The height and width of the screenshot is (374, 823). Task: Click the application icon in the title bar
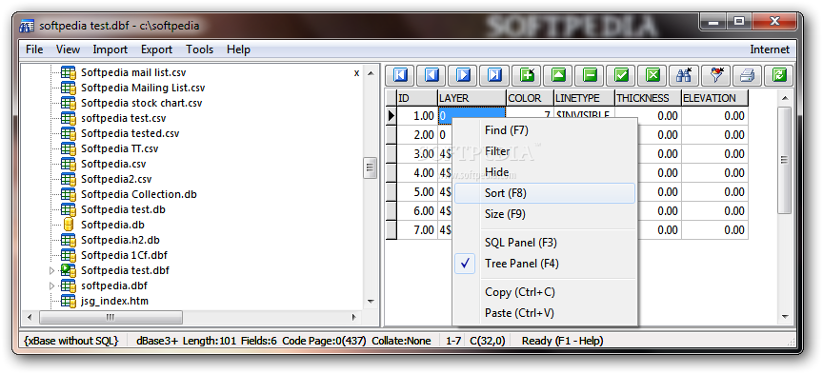coord(27,25)
